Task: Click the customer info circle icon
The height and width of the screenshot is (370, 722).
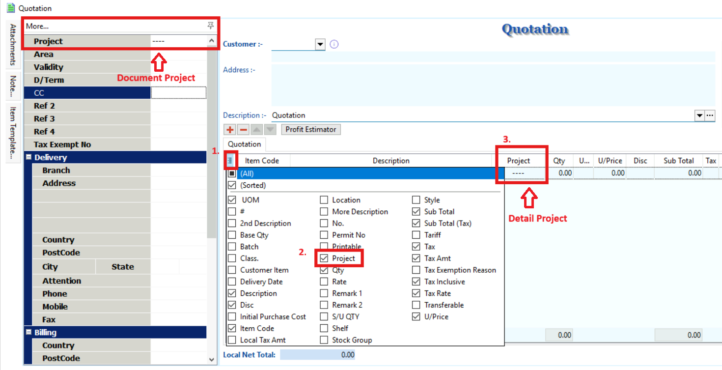Action: pyautogui.click(x=334, y=44)
